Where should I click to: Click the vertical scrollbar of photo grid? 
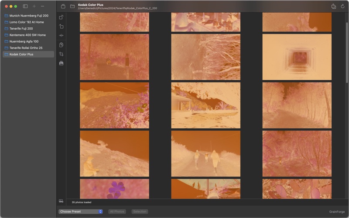coord(347,52)
